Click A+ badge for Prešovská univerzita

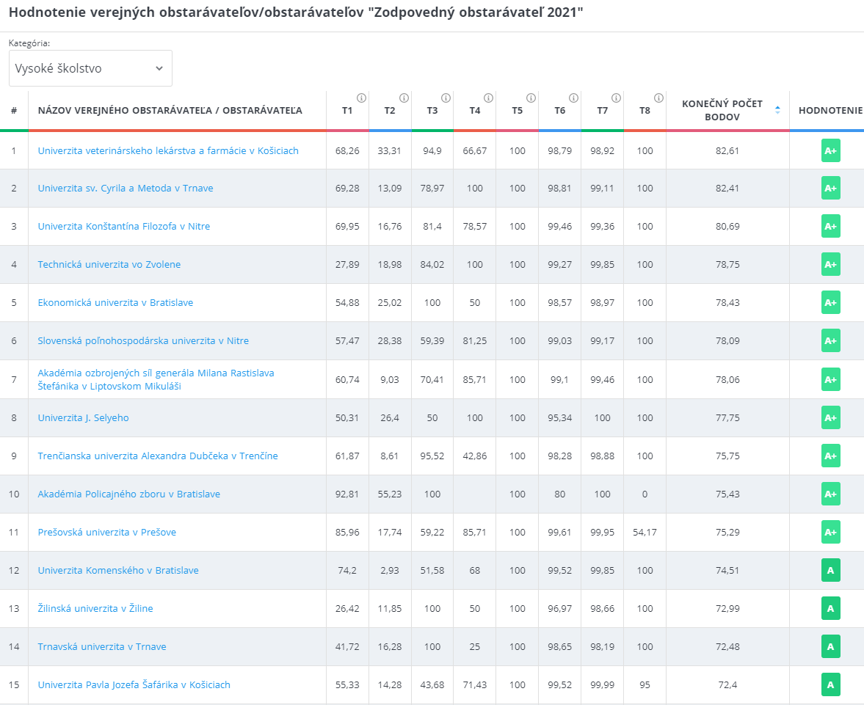[830, 532]
